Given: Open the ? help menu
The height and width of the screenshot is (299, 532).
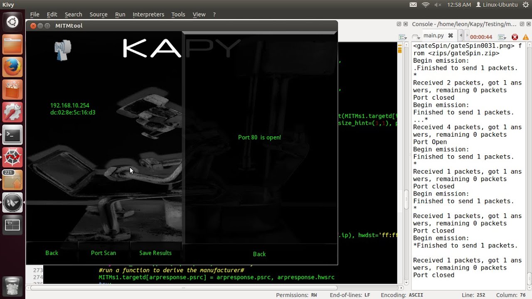Looking at the screenshot, I should pyautogui.click(x=214, y=14).
